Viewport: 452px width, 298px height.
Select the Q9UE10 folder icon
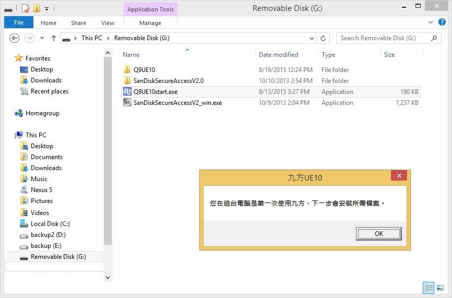click(x=127, y=69)
